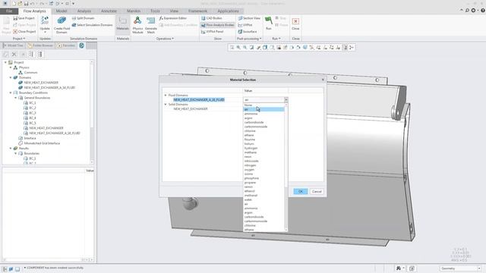Click OK in Material Selection dialog
The height and width of the screenshot is (273, 486).
coord(301,192)
